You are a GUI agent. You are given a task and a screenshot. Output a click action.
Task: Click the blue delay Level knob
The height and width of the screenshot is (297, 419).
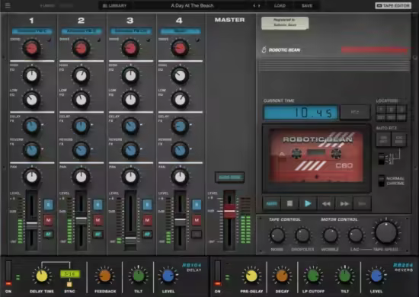pyautogui.click(x=168, y=276)
